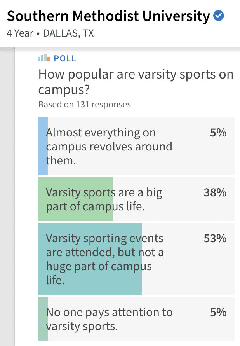The image size is (240, 346).
Task: Click the poll bar chart icon
Action: (44, 58)
